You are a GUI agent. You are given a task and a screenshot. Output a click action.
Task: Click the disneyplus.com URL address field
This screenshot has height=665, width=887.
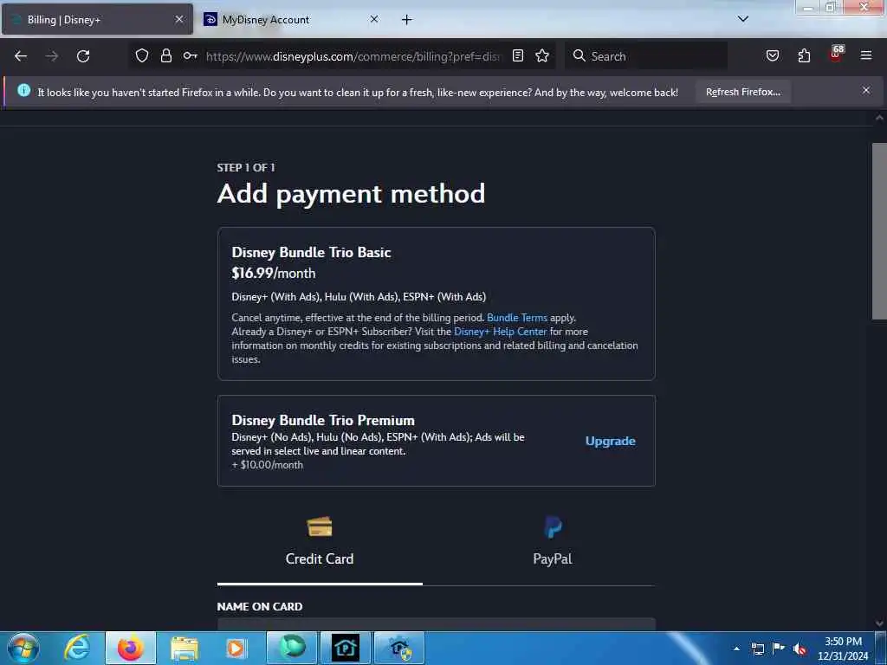tap(353, 56)
